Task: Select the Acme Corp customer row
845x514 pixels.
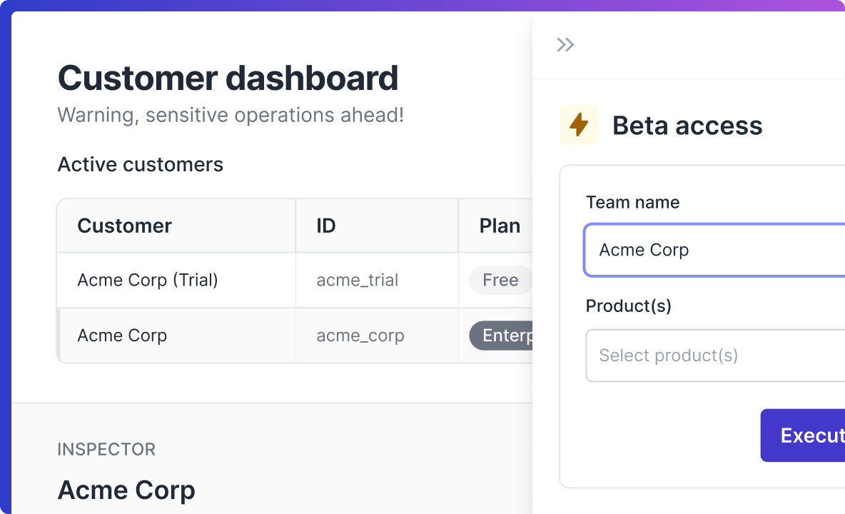Action: pyautogui.click(x=122, y=336)
